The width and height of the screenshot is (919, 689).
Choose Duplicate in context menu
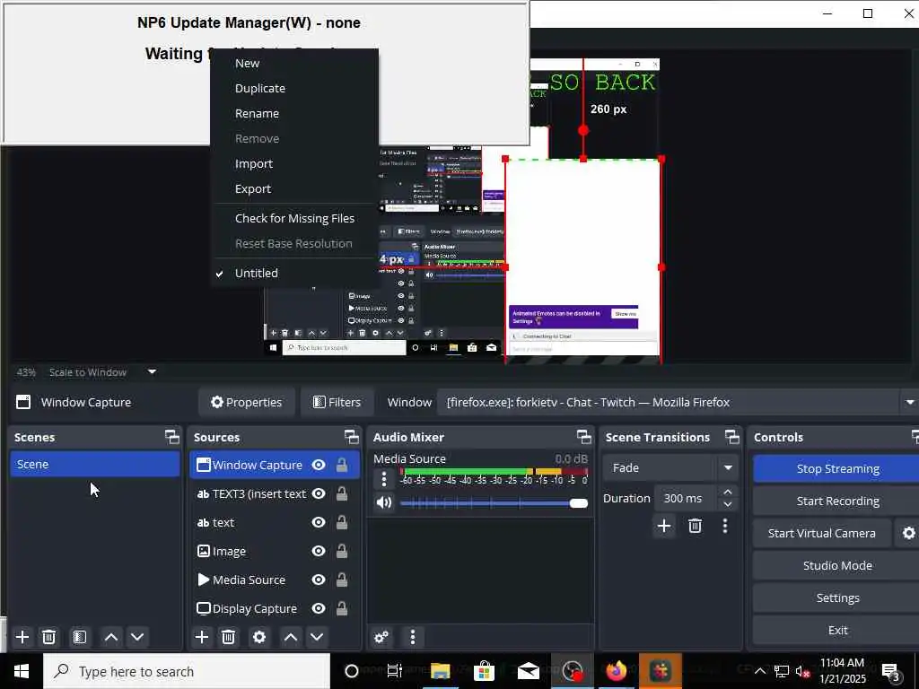pos(259,89)
